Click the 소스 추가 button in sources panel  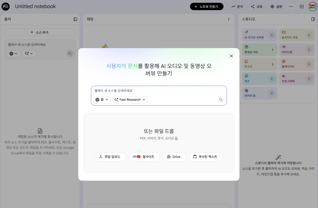pyautogui.click(x=40, y=32)
